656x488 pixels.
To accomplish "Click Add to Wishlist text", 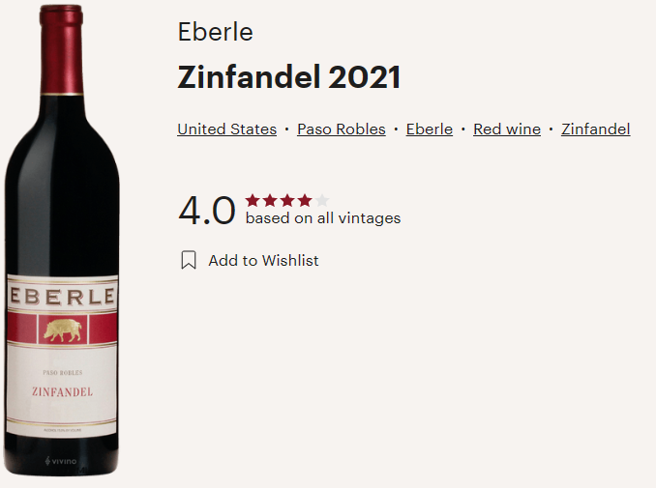I will [263, 260].
